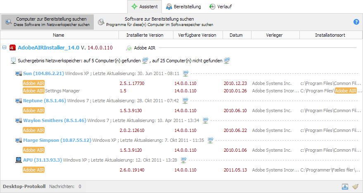This screenshot has width=363, height=193.
Task: Switch to the Bereitstellung tab
Action: (184, 7)
